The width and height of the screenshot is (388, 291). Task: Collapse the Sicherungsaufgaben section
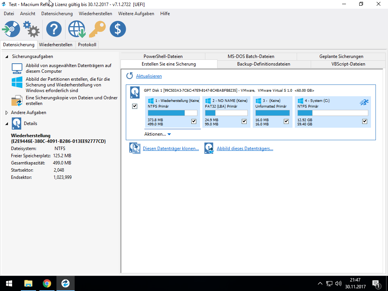point(7,57)
